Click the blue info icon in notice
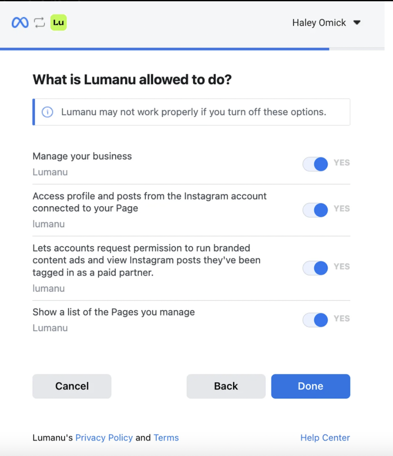The height and width of the screenshot is (456, 393). [x=47, y=112]
